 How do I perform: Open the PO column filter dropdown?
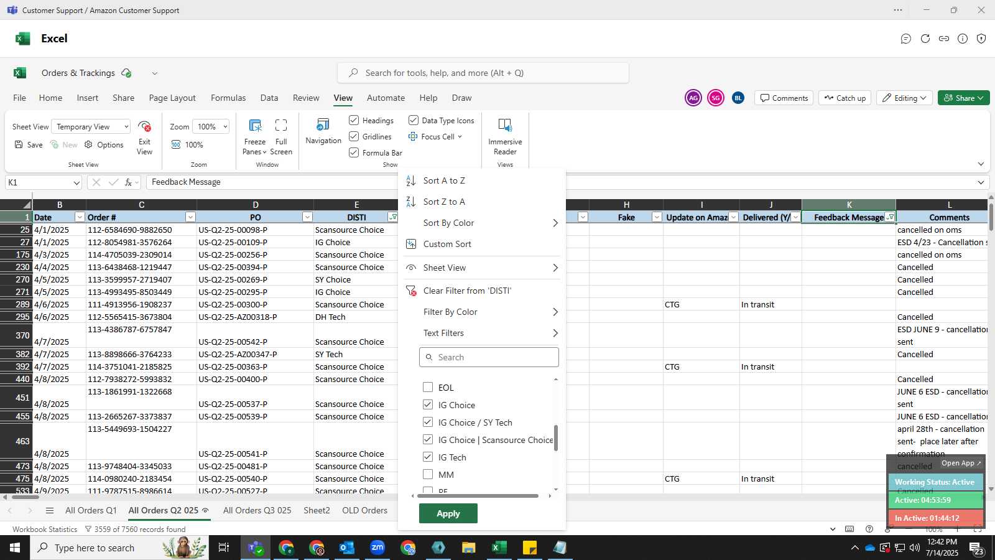pyautogui.click(x=307, y=217)
